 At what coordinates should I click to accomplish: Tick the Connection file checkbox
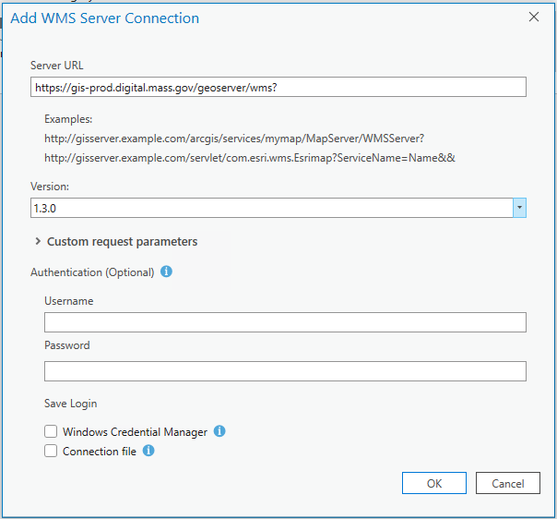pyautogui.click(x=50, y=452)
